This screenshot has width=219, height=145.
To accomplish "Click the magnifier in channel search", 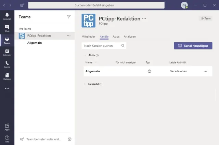I will click(123, 46).
